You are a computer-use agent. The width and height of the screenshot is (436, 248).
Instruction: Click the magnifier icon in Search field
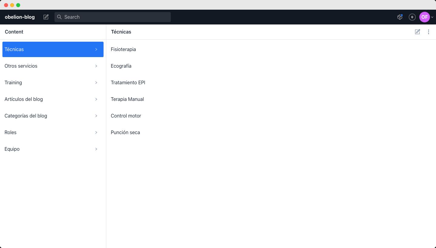pyautogui.click(x=59, y=17)
